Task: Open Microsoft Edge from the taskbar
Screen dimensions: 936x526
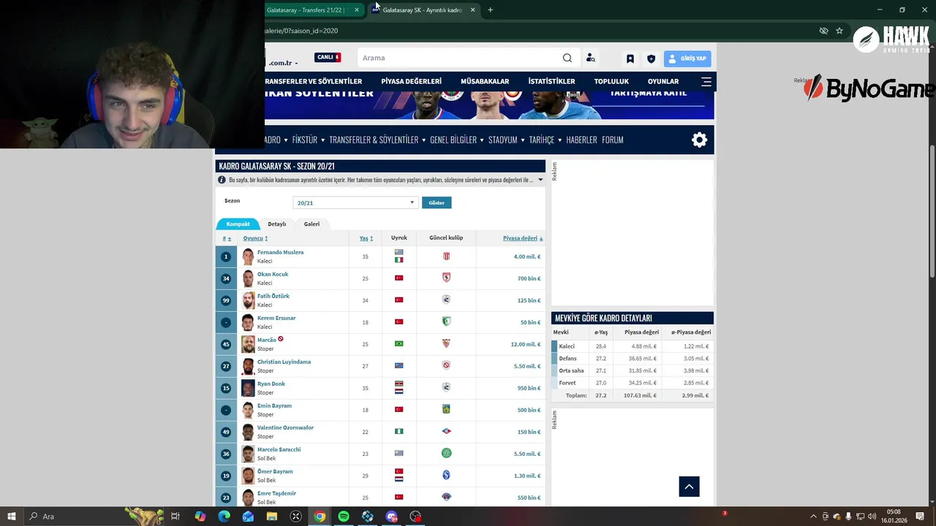Action: point(224,517)
